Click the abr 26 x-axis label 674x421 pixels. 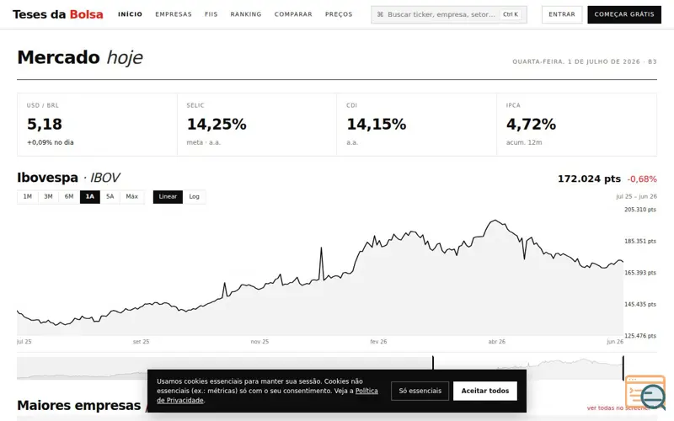point(497,342)
